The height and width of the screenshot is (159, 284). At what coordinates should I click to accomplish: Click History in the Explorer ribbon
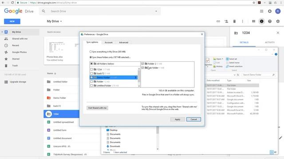click(218, 66)
